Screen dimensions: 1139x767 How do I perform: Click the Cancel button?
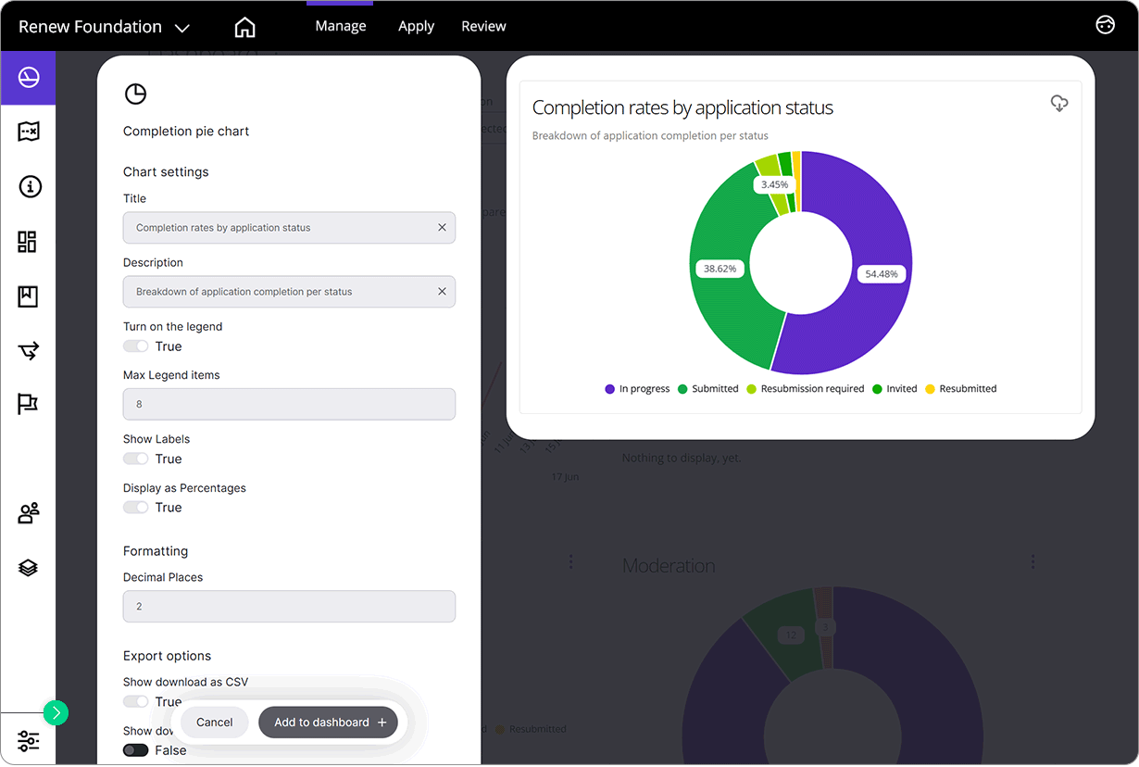point(214,723)
